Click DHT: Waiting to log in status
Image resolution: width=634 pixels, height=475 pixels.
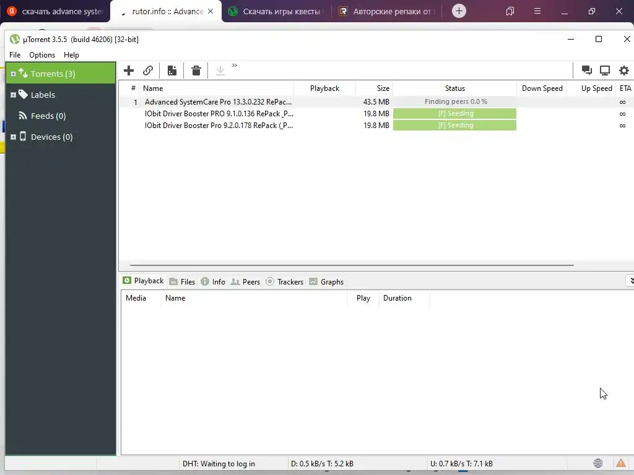(219, 464)
